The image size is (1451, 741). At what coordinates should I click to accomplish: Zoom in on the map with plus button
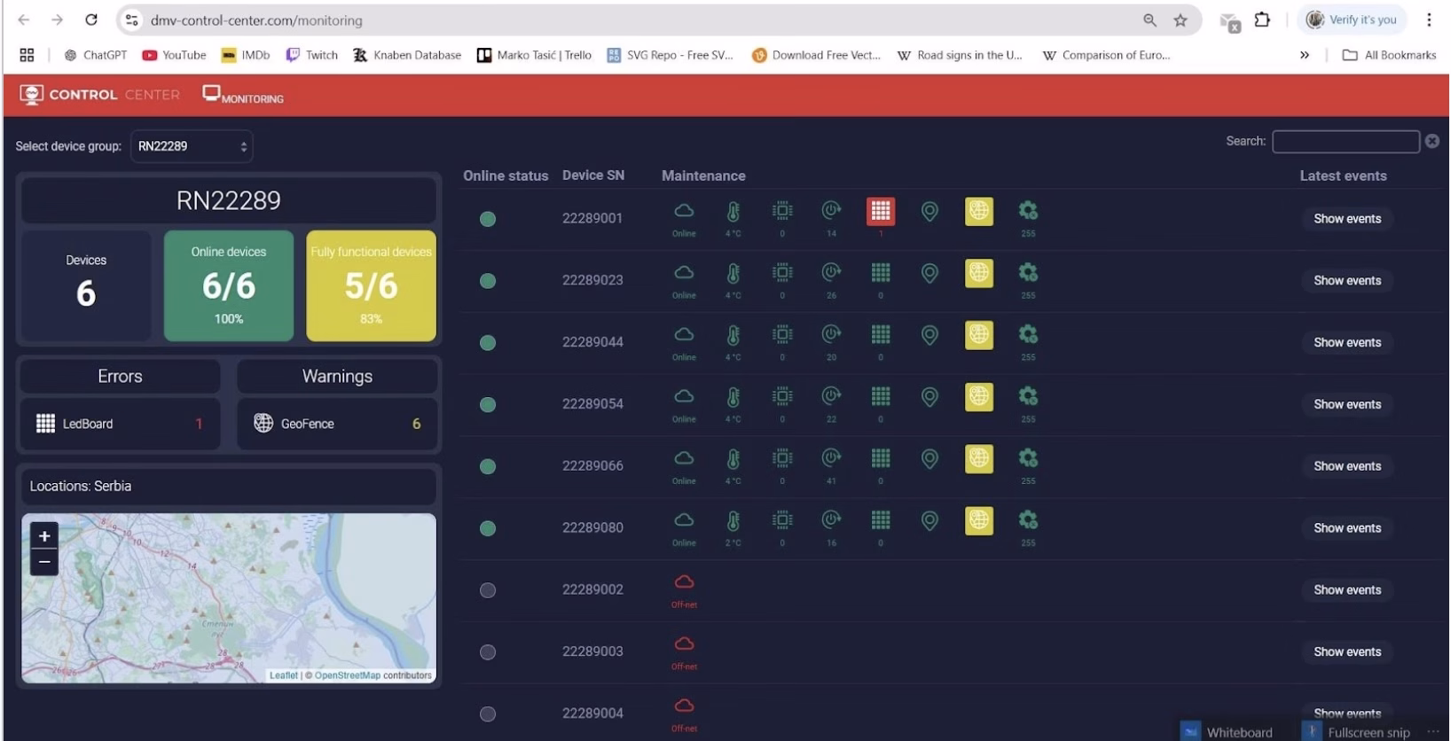[x=44, y=536]
